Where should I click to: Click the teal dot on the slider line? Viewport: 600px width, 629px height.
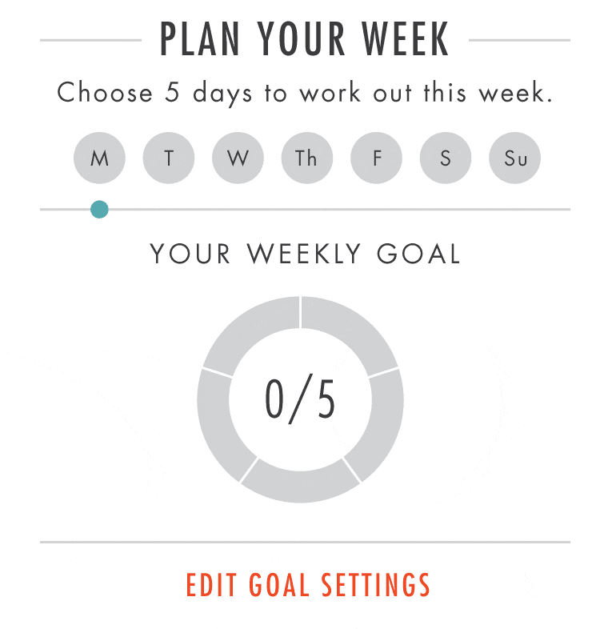pos(99,210)
